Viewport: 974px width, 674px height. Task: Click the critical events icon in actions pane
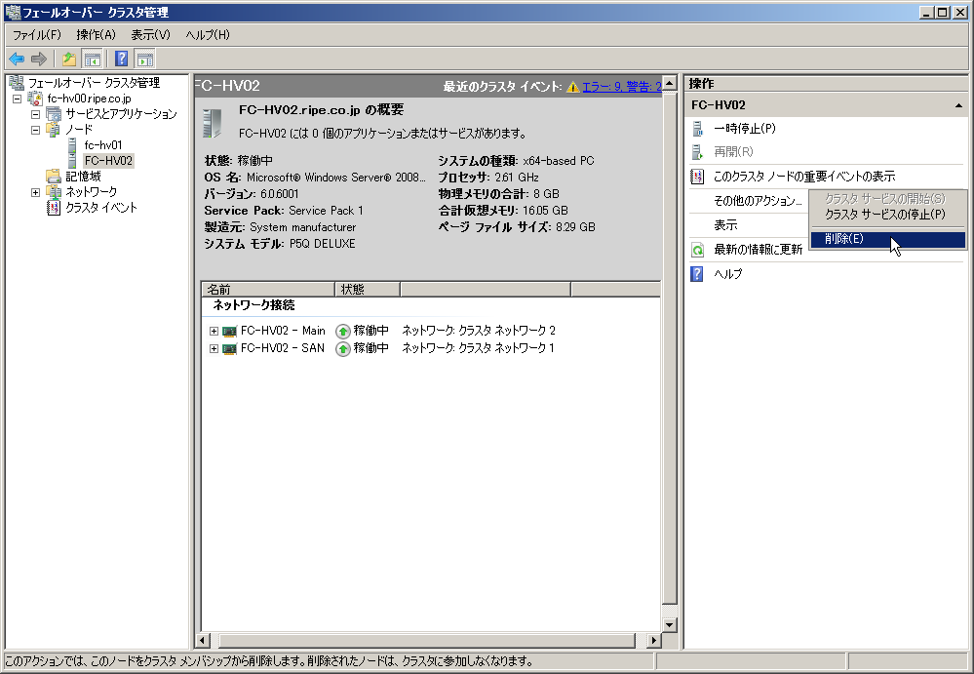[697, 177]
